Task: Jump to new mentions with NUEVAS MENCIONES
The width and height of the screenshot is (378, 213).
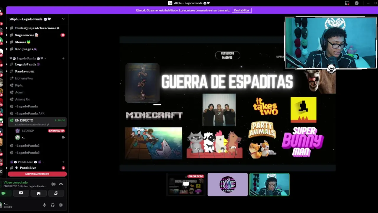Action: coord(37,174)
